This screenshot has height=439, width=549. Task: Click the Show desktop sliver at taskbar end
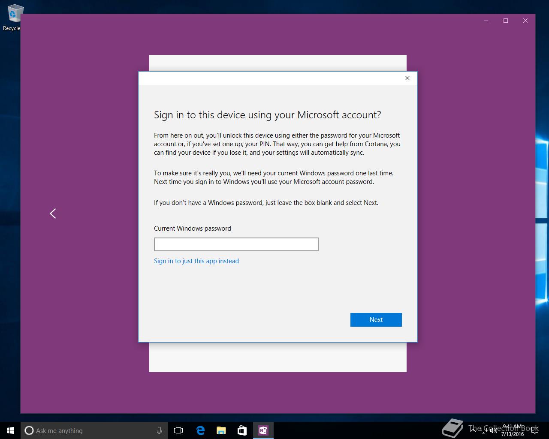pos(548,430)
